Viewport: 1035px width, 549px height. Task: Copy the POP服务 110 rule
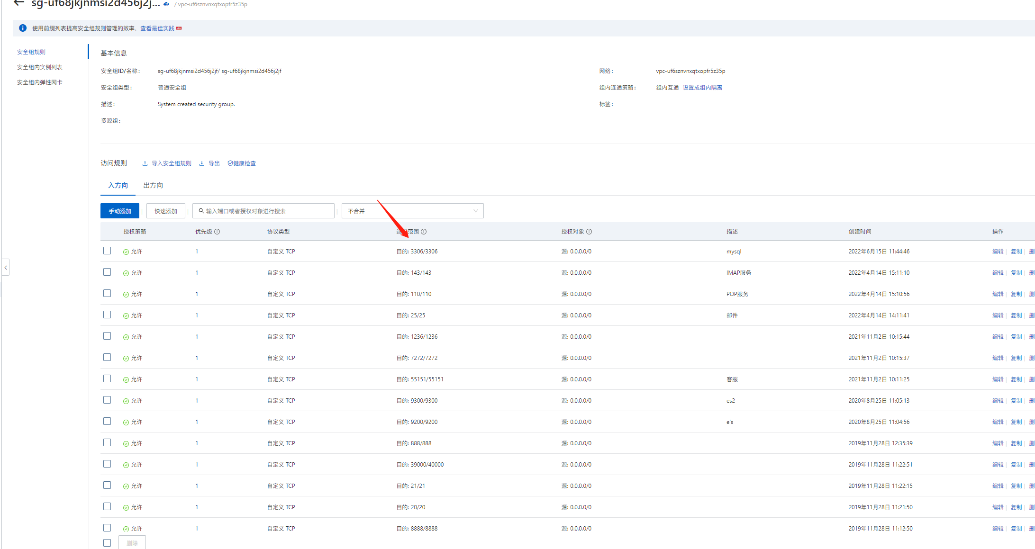1016,294
